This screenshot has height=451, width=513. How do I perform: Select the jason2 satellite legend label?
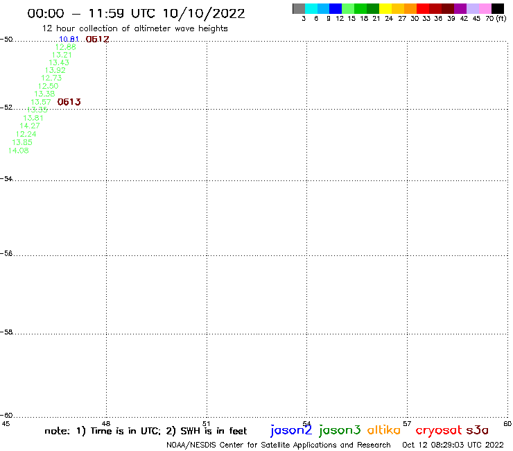pos(291,430)
